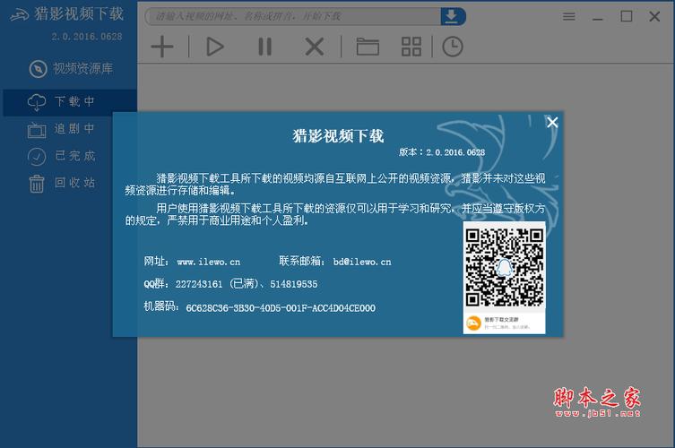Select the 下载中 sidebar tab
The width and height of the screenshot is (675, 448).
(70, 102)
